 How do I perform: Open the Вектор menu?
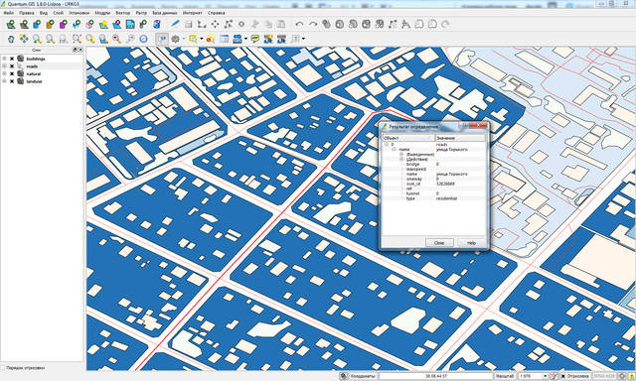[x=122, y=13]
